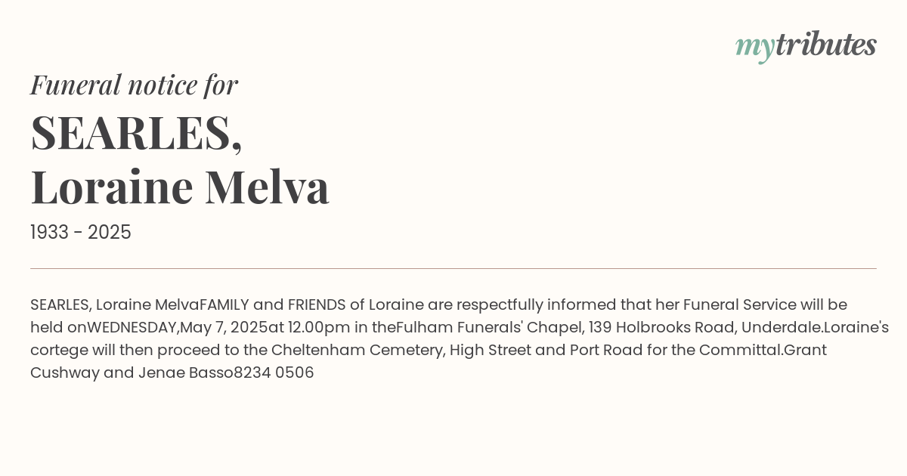Screen dimensions: 907x476
Task: Click the date 'May 7, 2025'
Action: [224, 328]
